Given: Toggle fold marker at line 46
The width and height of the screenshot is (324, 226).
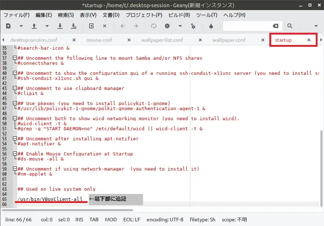Looking at the screenshot, I should point(15,103).
